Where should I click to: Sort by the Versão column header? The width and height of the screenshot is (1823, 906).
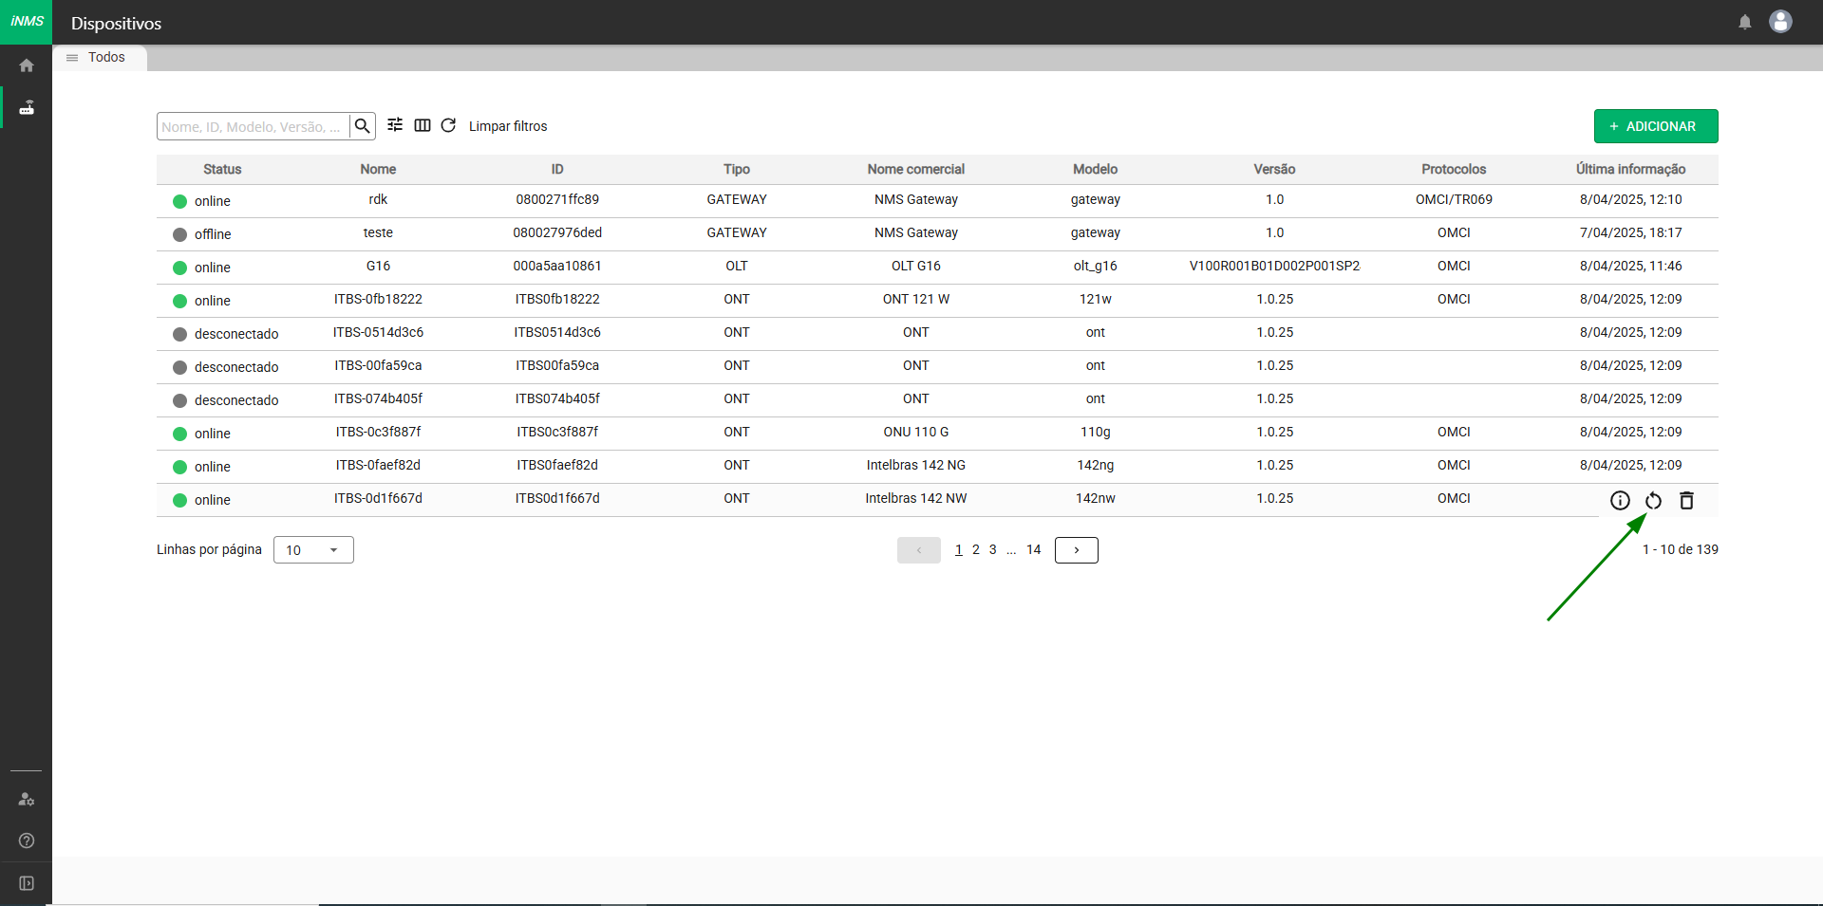(x=1274, y=169)
